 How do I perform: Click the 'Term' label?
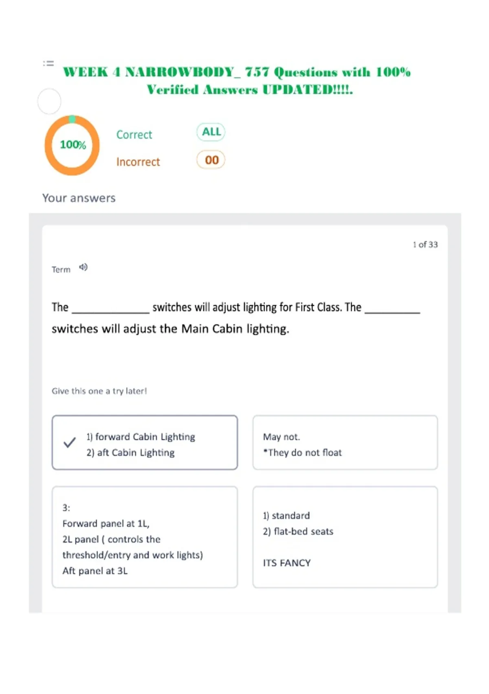(x=61, y=270)
